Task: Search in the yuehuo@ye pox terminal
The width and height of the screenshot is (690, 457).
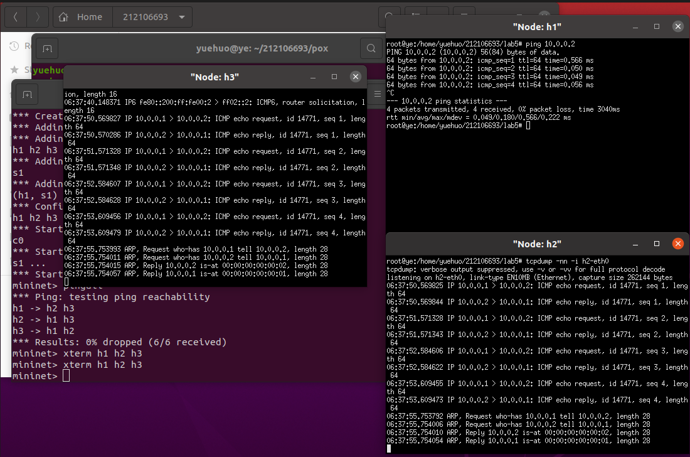Action: point(371,48)
